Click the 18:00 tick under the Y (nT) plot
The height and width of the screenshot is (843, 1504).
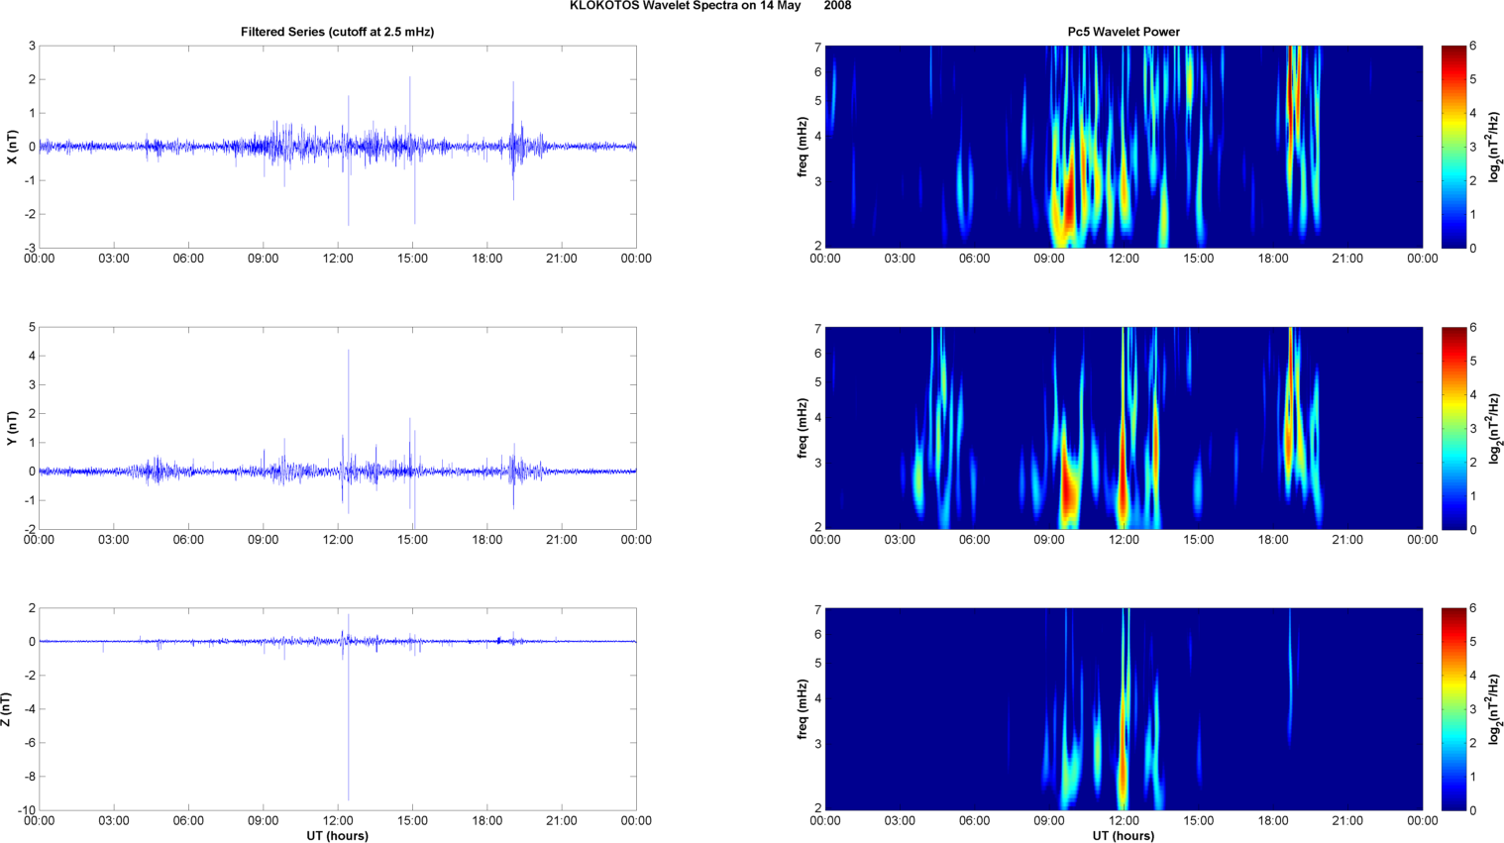486,540
